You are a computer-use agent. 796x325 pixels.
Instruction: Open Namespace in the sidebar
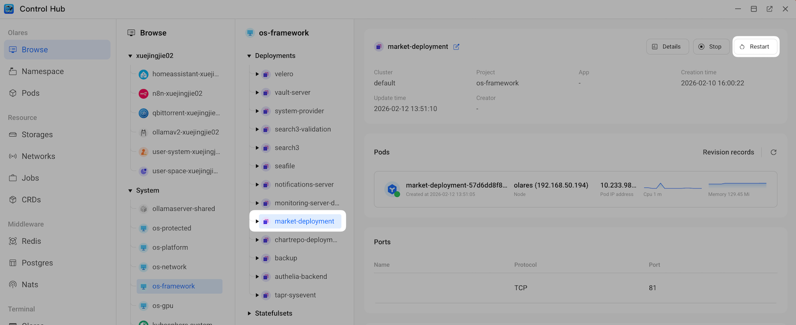tap(42, 72)
